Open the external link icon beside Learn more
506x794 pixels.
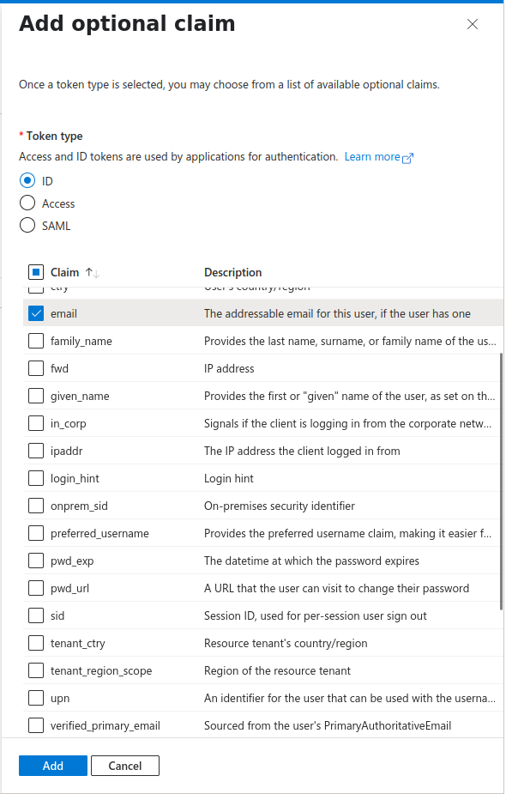pyautogui.click(x=408, y=156)
